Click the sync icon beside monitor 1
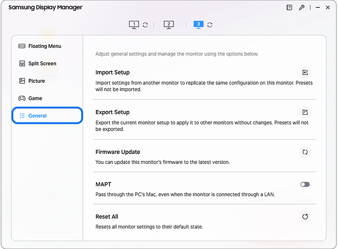Viewport: 338px width, 249px height. [145, 25]
